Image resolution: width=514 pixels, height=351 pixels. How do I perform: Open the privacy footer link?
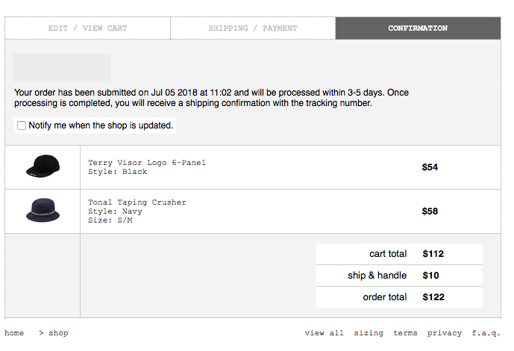tap(444, 333)
